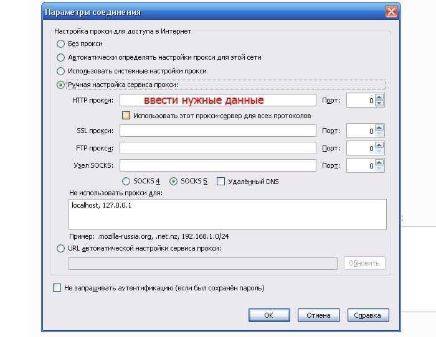Increase SOCKS port with up arrow
436x337 pixels.
point(379,162)
